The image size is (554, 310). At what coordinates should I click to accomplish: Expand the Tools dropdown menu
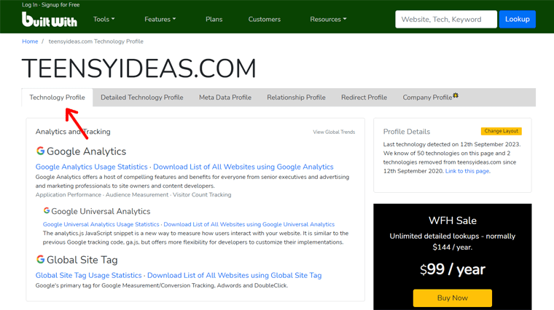104,20
